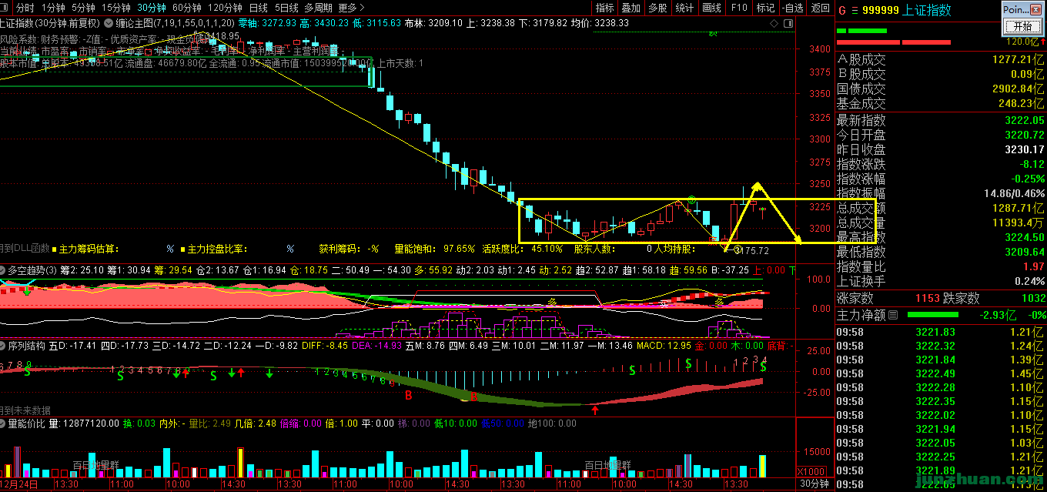Remove stock via -自选 button
The image size is (1047, 492).
tap(791, 8)
